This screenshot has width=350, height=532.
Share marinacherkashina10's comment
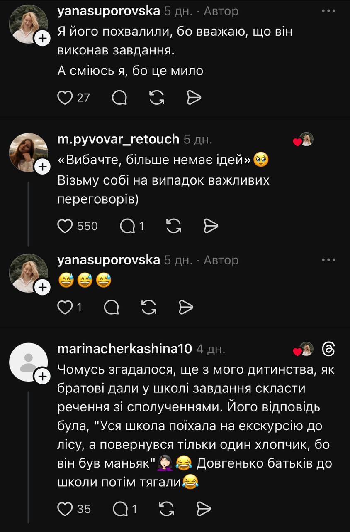[204, 508]
